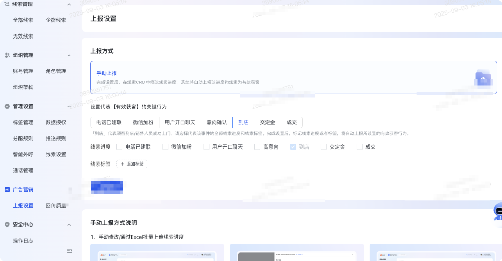Open 组织架构 in the sidebar
Screen dimensions: 502x261
click(23, 87)
